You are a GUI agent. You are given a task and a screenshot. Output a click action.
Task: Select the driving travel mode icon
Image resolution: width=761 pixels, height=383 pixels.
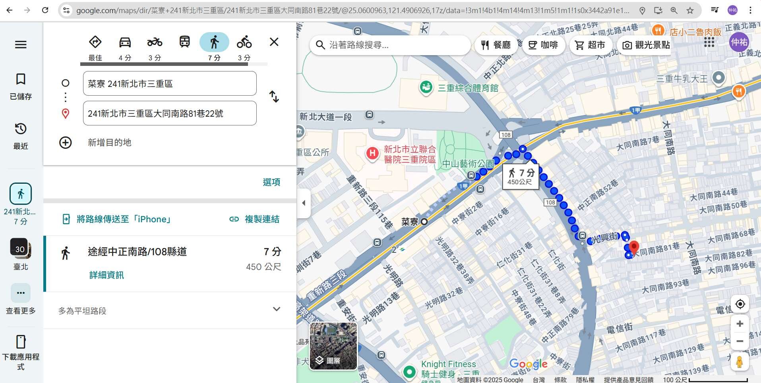[125, 42]
